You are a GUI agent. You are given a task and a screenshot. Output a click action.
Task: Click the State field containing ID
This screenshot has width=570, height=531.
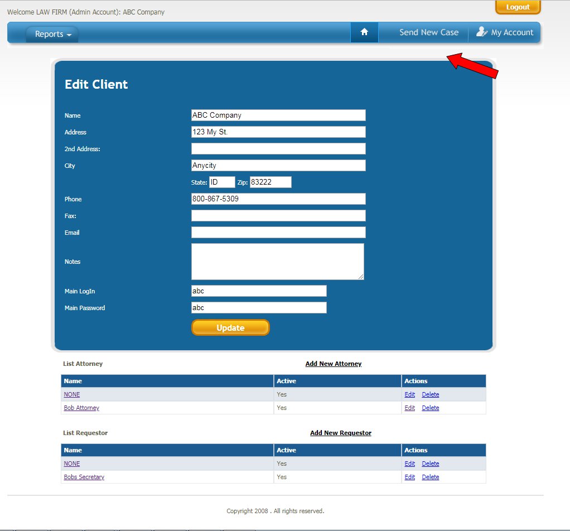tap(222, 182)
